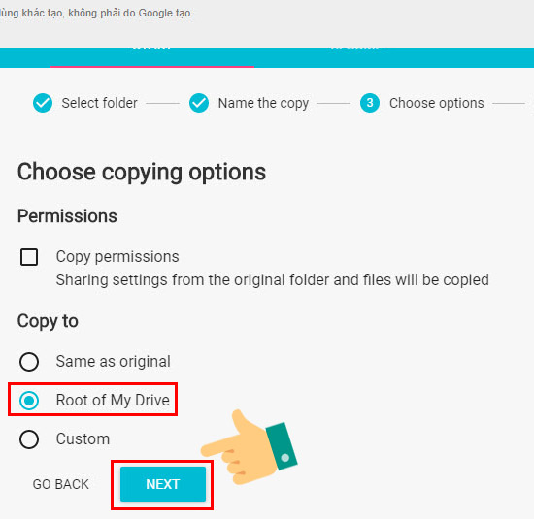The image size is (534, 519).
Task: Click the Copy to section heading
Action: click(x=48, y=321)
